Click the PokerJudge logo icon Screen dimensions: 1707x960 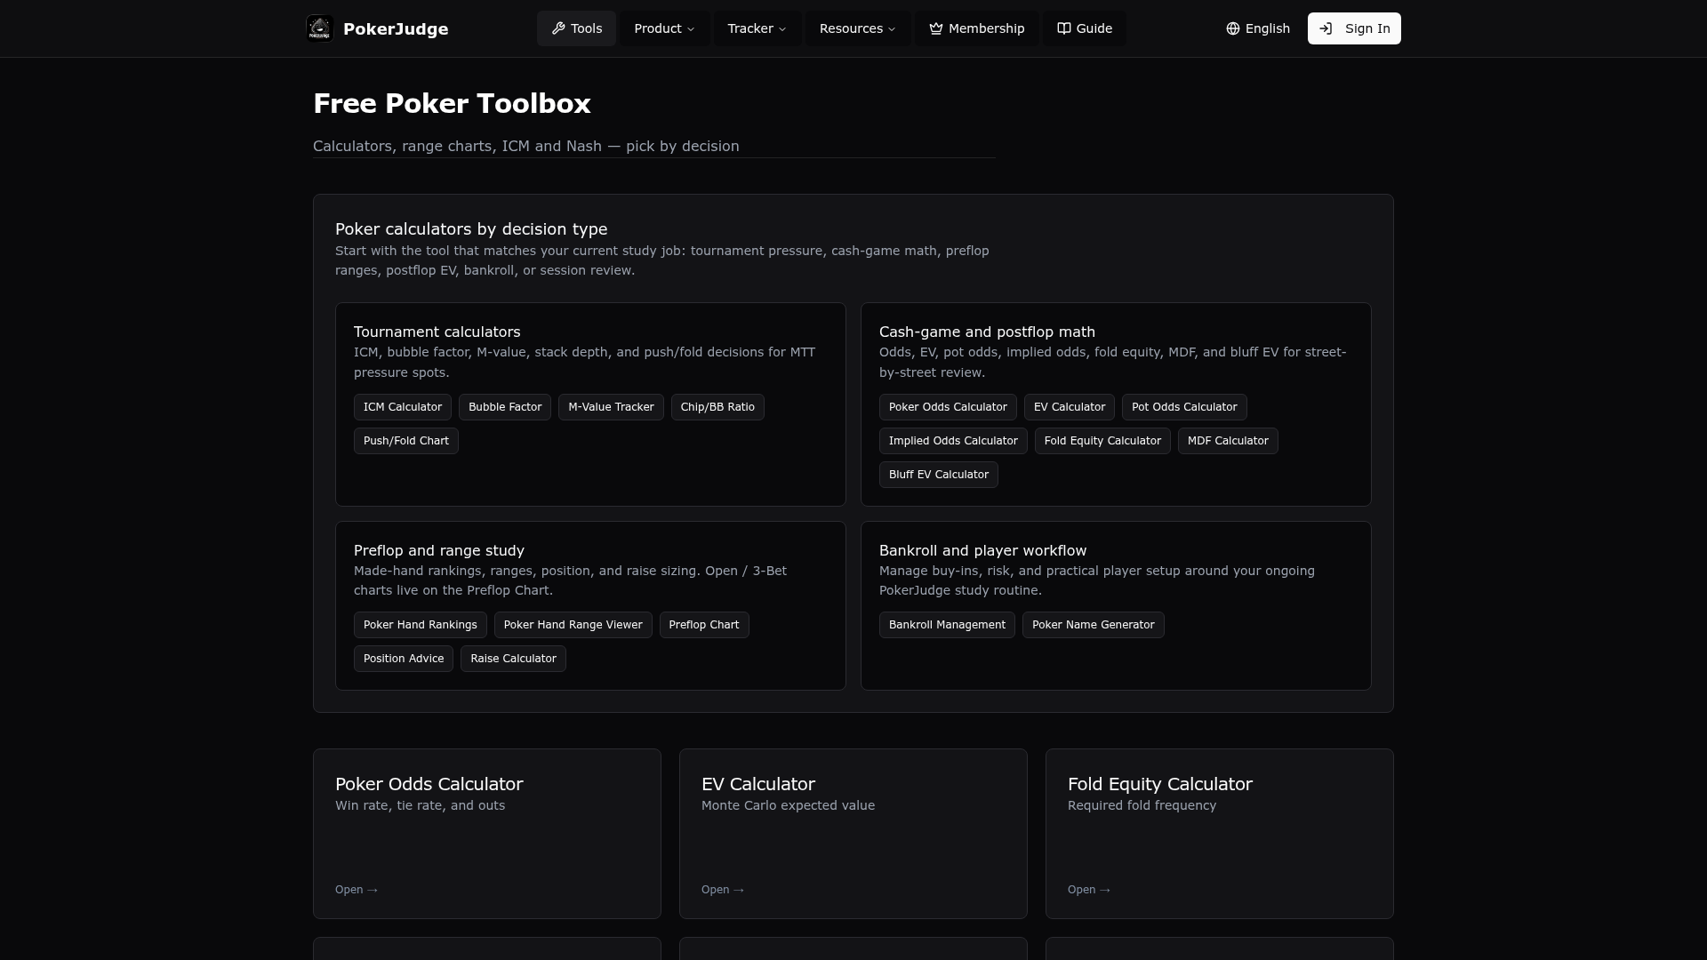(319, 28)
